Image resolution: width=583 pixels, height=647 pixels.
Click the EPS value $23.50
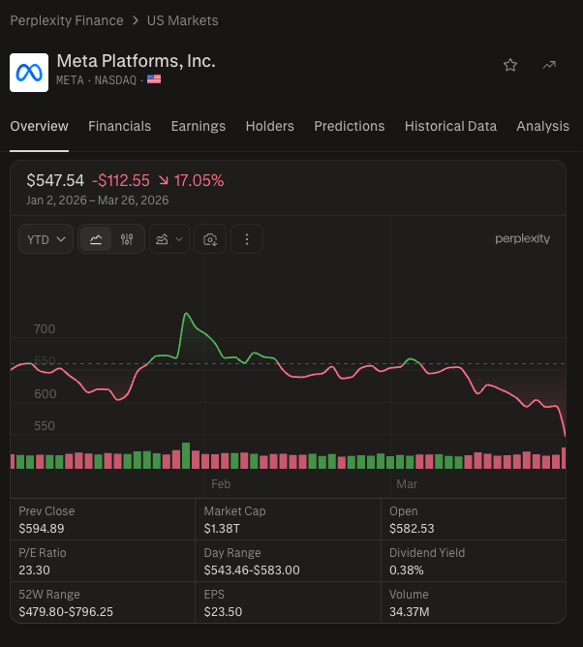click(223, 611)
